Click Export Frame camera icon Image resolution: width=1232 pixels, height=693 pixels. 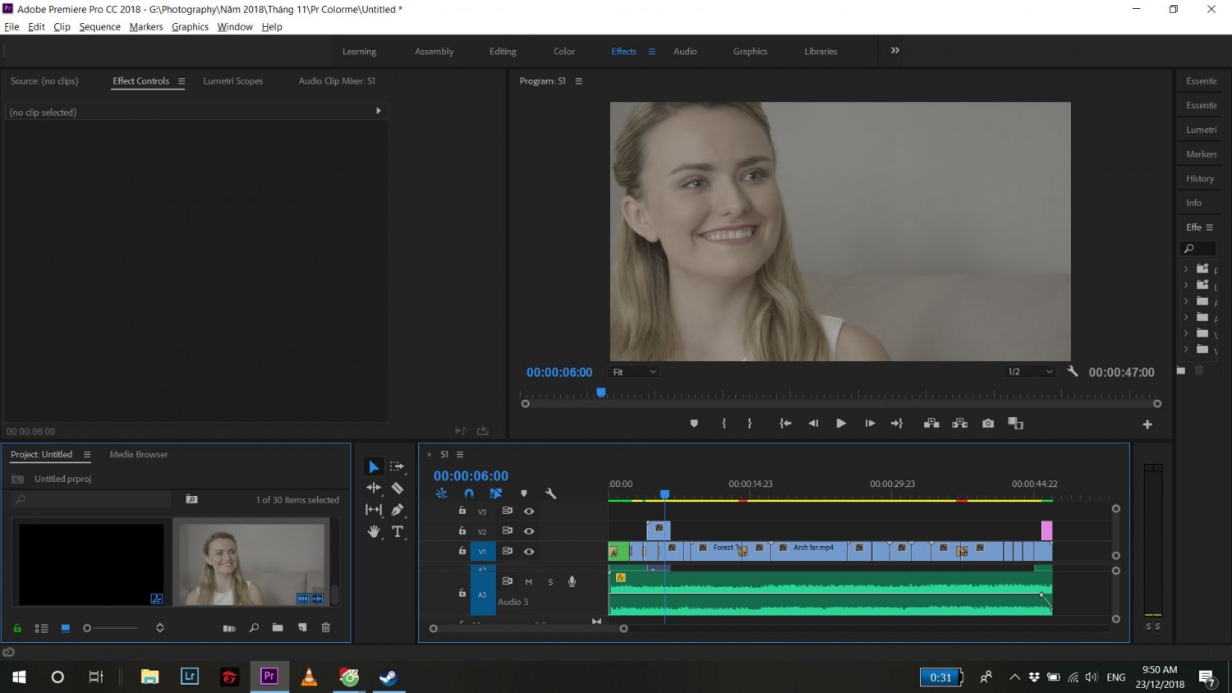(988, 424)
